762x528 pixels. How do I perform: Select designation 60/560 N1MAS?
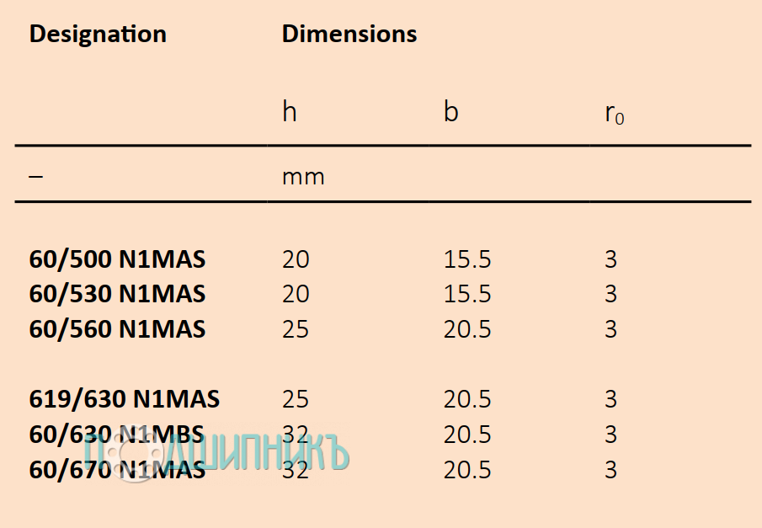[x=117, y=328]
